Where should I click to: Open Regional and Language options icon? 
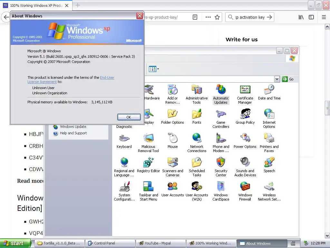click(x=124, y=167)
